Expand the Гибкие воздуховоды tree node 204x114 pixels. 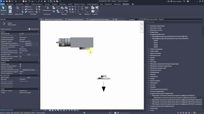click(x=149, y=49)
